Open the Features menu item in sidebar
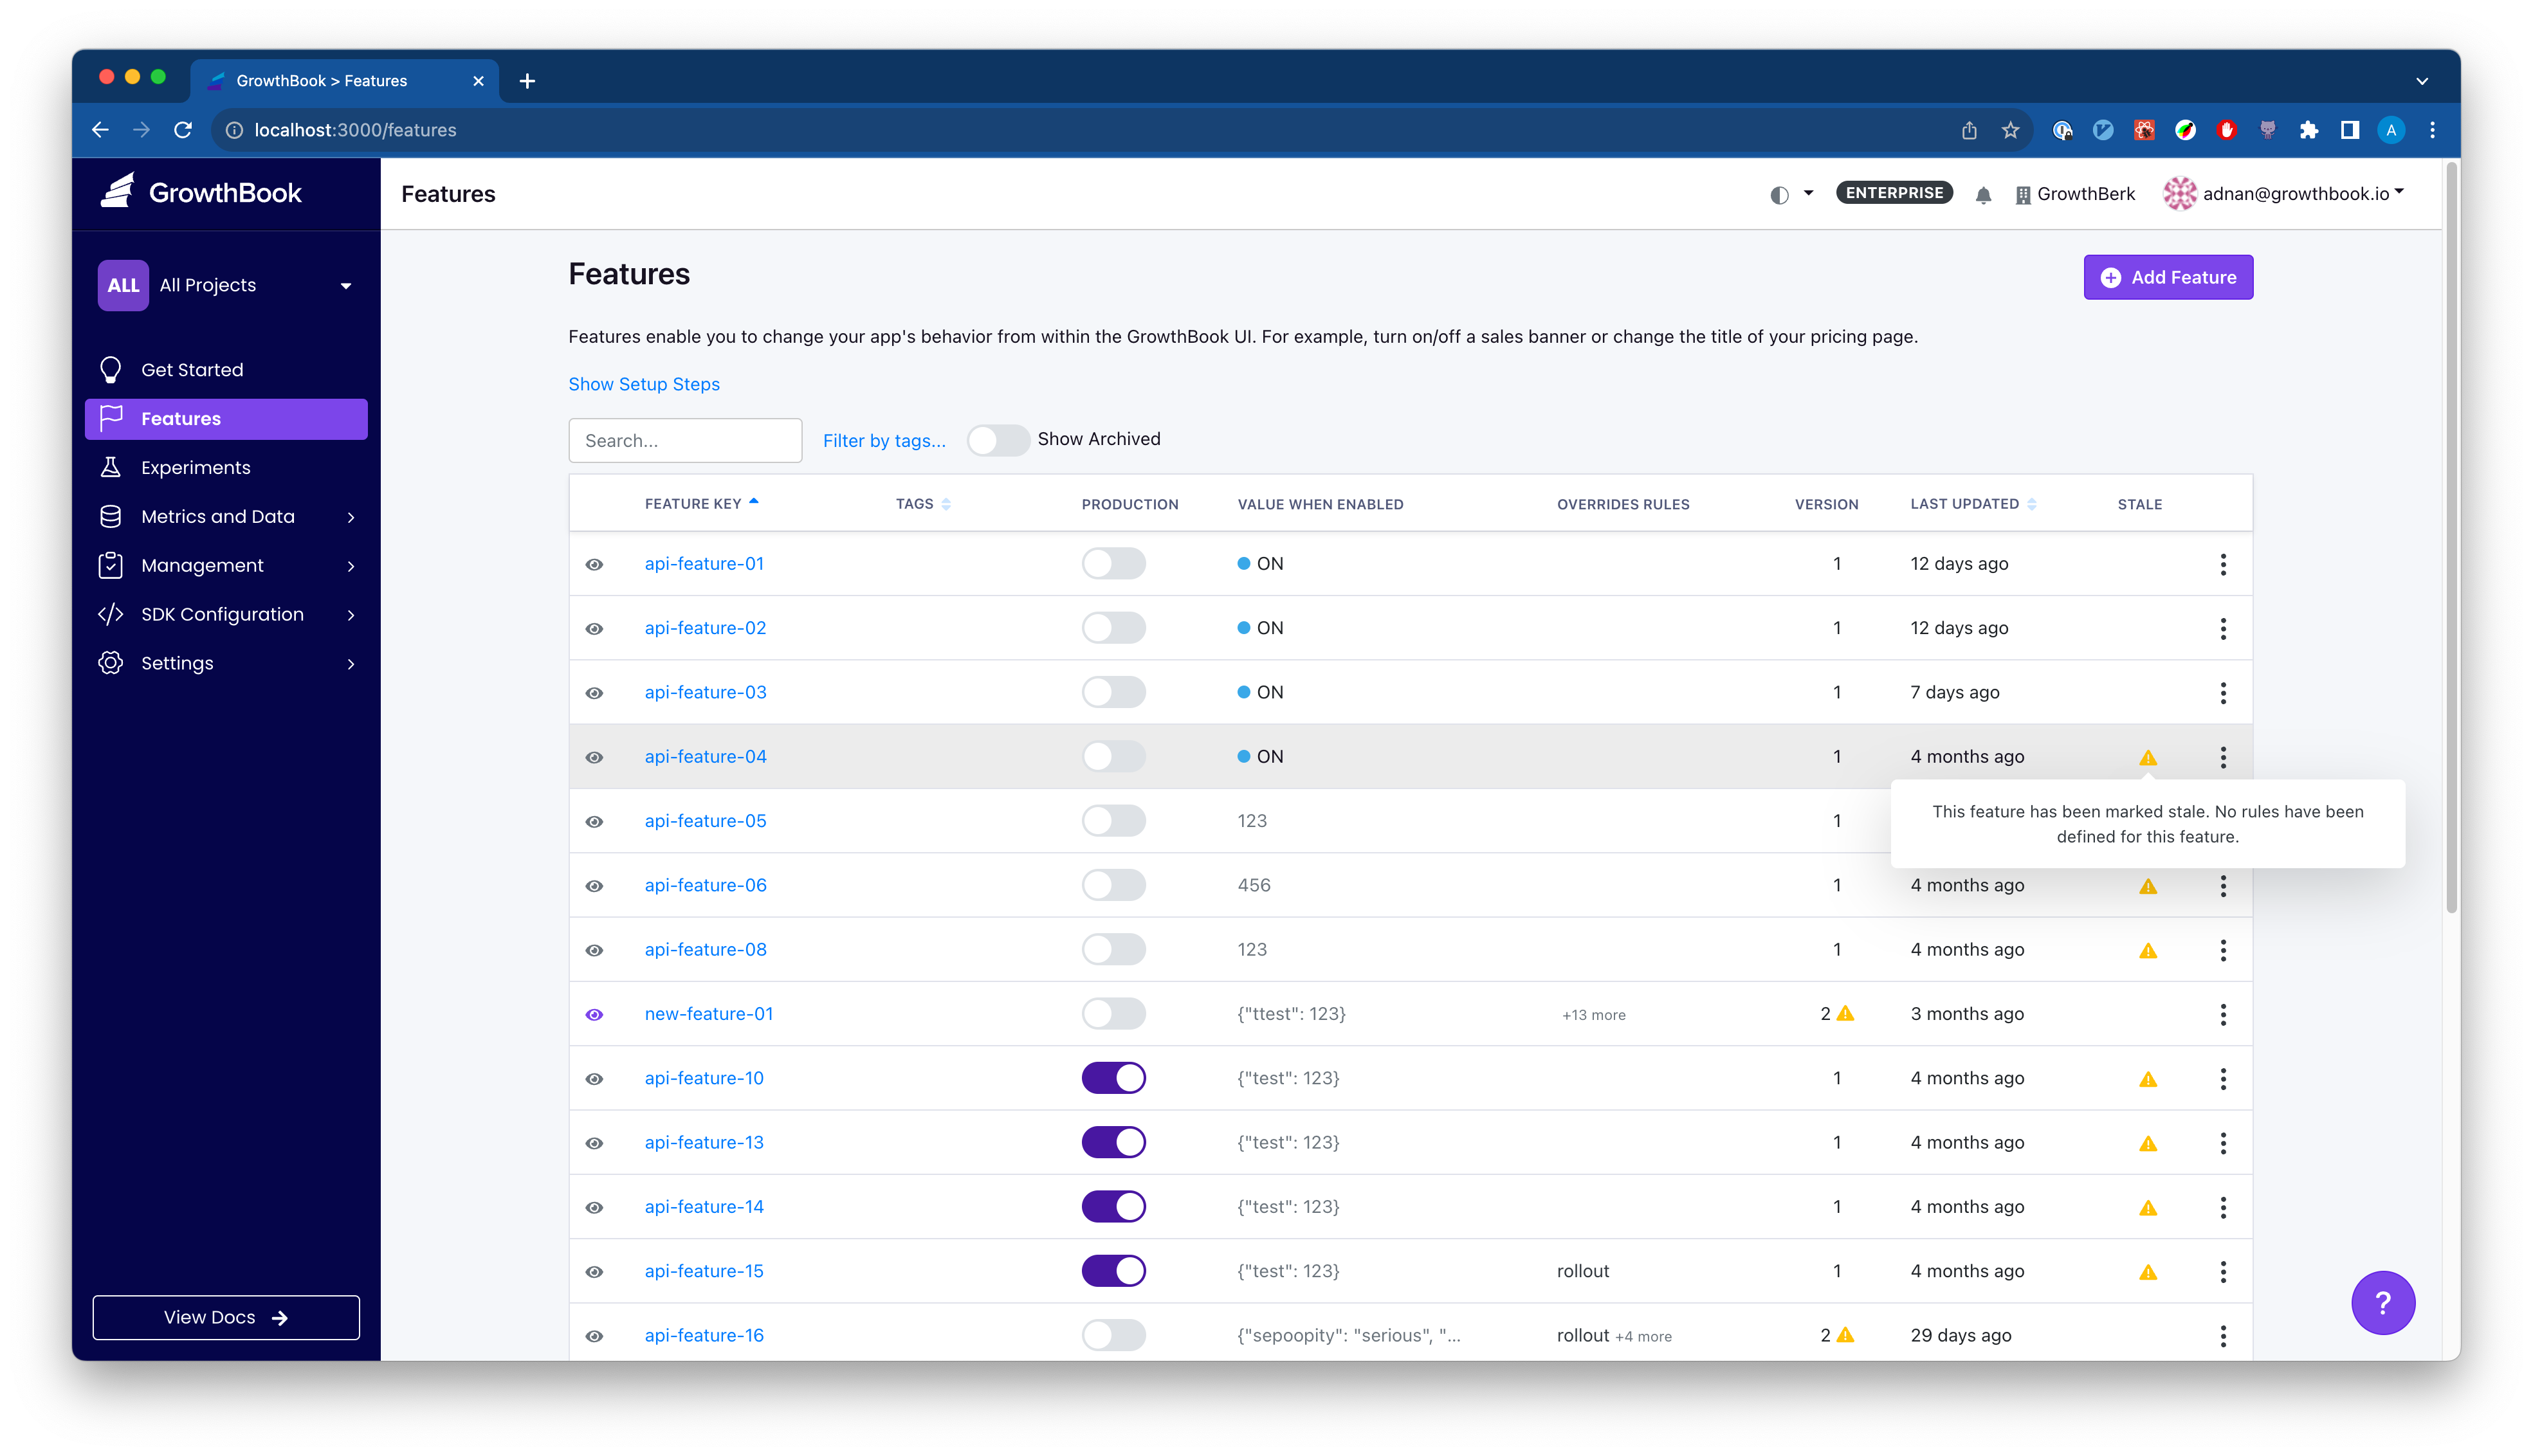This screenshot has width=2533, height=1456. click(181, 417)
